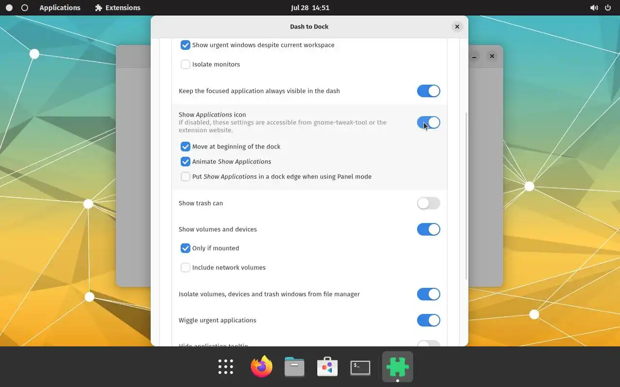The image size is (620, 387).
Task: Launch Terminal from the dock
Action: [360, 367]
